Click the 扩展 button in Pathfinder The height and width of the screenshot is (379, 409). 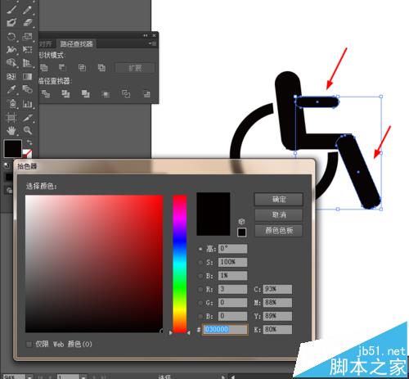pyautogui.click(x=135, y=68)
